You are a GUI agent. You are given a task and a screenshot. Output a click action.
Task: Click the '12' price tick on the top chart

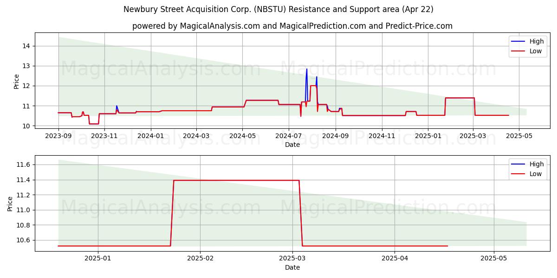coord(26,86)
